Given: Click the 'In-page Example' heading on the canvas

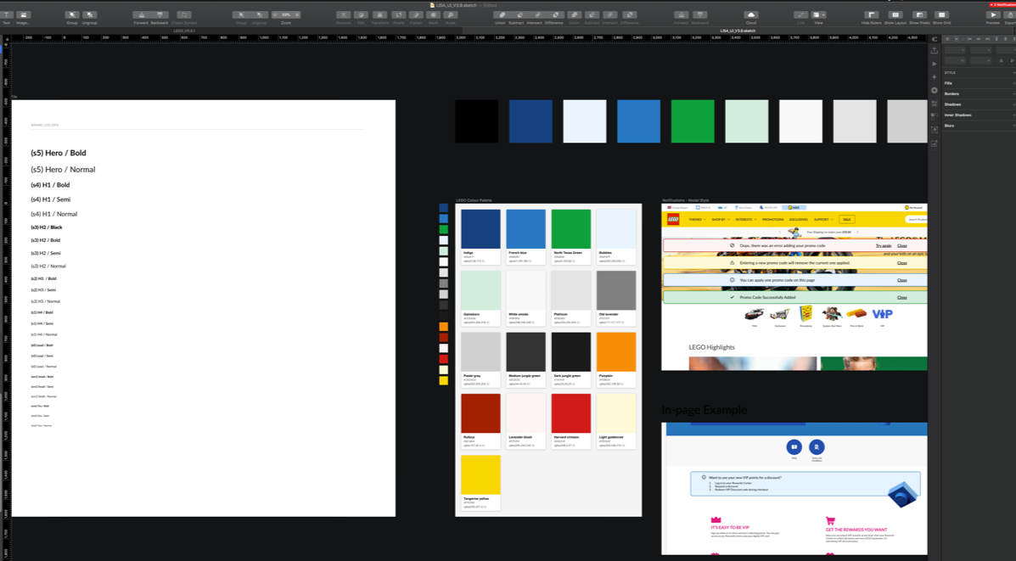Looking at the screenshot, I should pyautogui.click(x=704, y=410).
